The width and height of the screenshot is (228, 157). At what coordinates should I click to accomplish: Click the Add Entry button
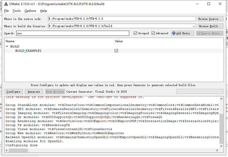(183, 33)
